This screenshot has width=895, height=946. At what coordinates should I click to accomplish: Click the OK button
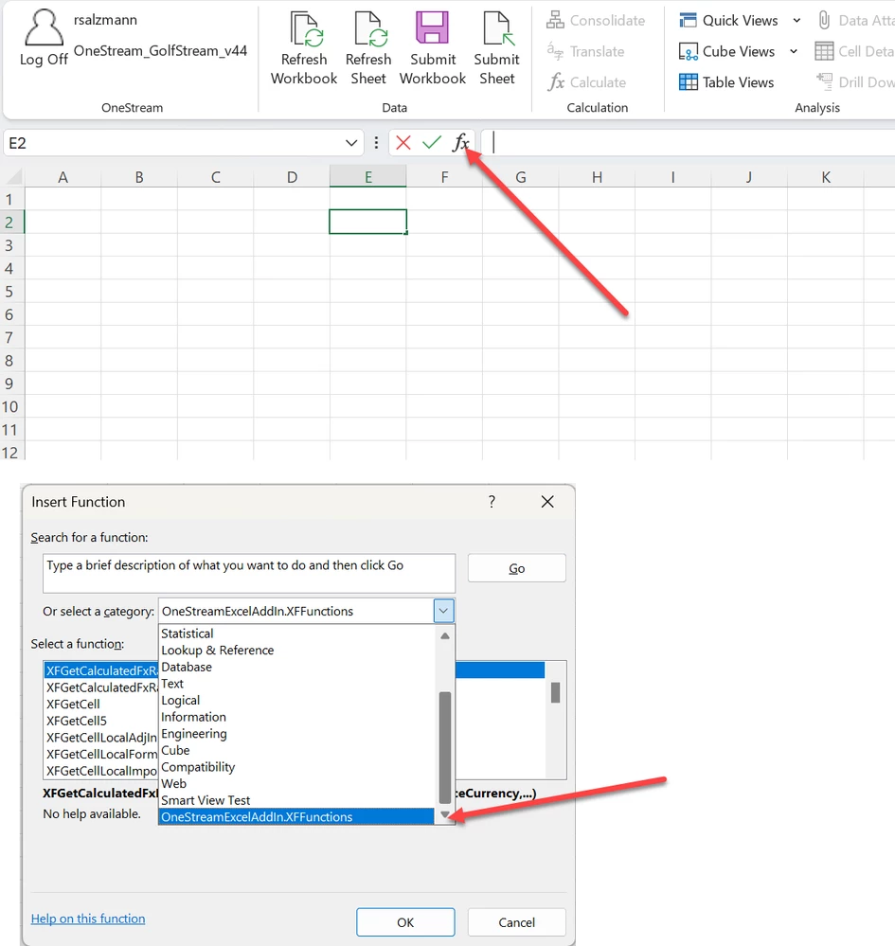(405, 922)
